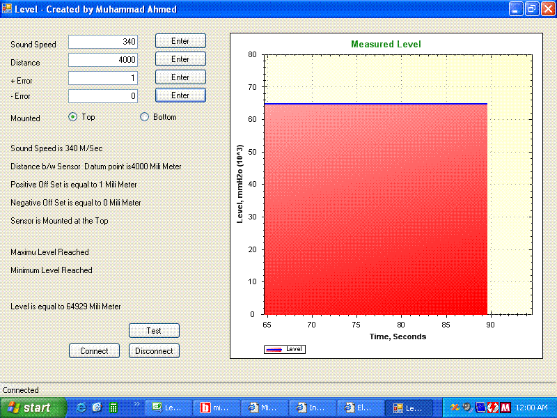Click Enter button next to Sound Speed
The width and height of the screenshot is (557, 418).
click(x=180, y=41)
